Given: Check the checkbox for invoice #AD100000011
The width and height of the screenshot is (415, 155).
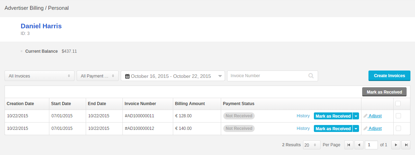Looking at the screenshot, I should (x=398, y=116).
